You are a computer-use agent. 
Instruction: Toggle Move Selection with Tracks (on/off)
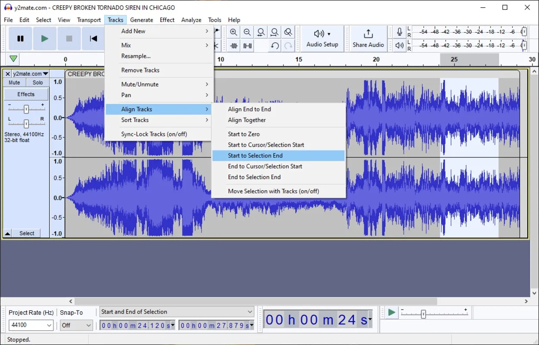point(278,191)
